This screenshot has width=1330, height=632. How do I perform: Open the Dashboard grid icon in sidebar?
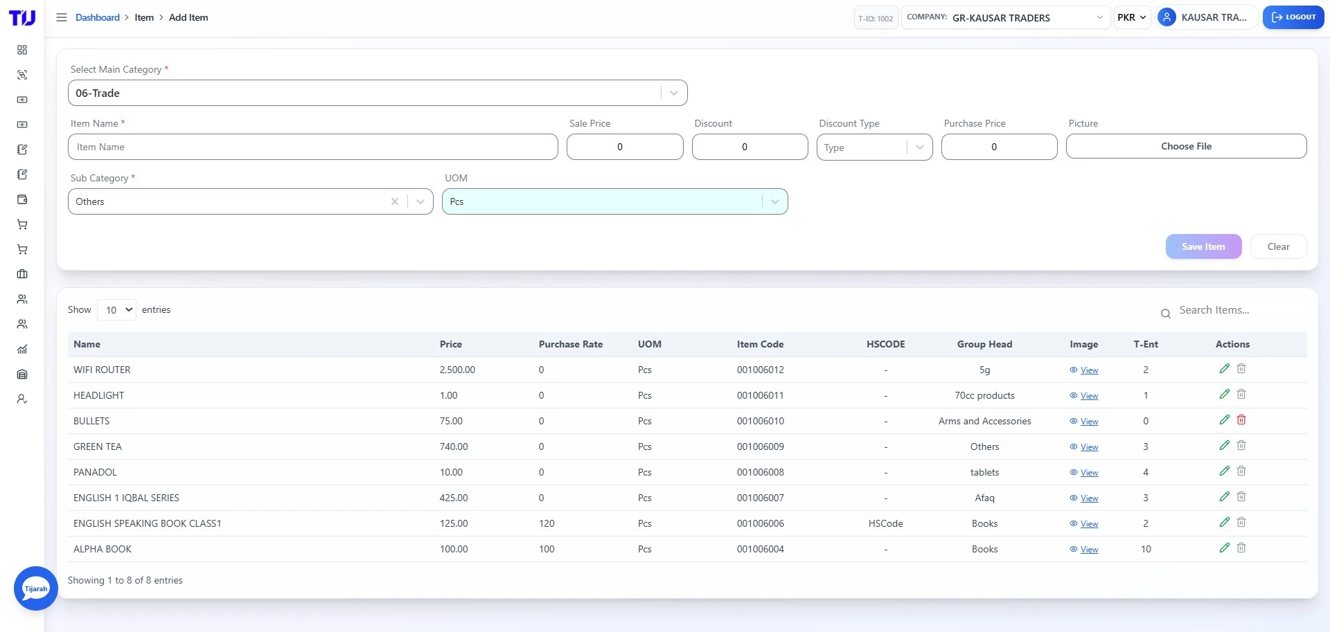tap(22, 50)
